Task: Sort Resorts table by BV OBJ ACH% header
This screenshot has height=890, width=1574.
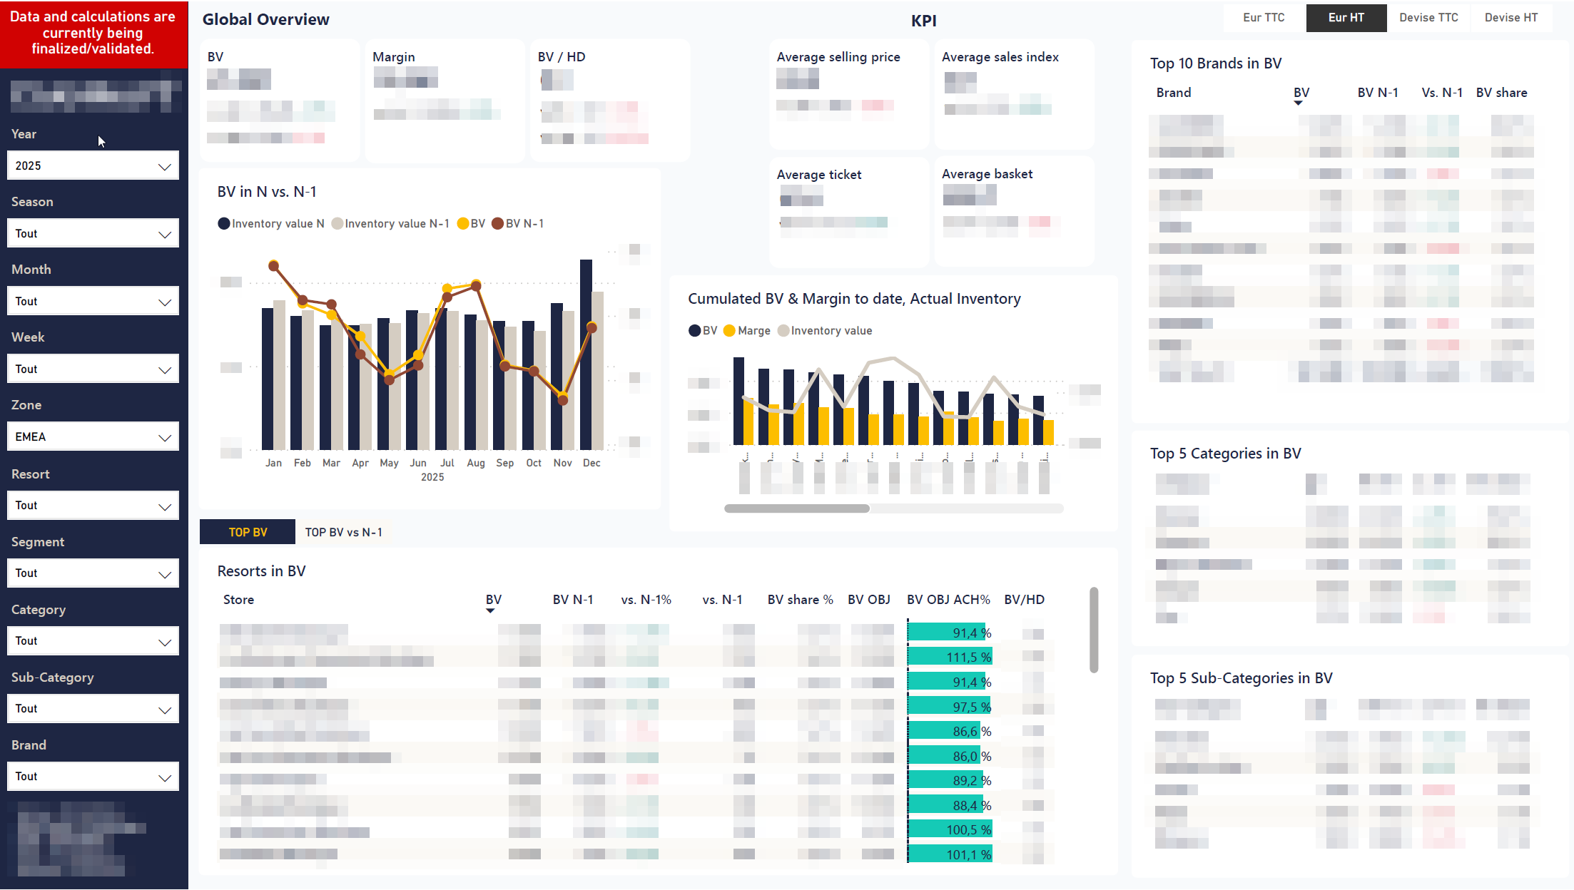Action: [948, 599]
